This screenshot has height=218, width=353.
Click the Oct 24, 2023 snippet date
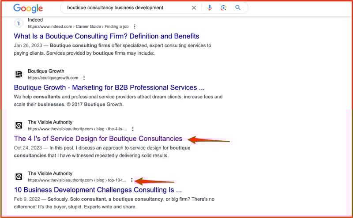pyautogui.click(x=28, y=148)
